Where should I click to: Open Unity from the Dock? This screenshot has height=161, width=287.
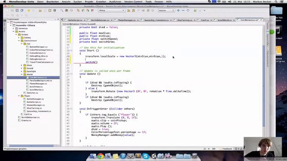[153, 156]
